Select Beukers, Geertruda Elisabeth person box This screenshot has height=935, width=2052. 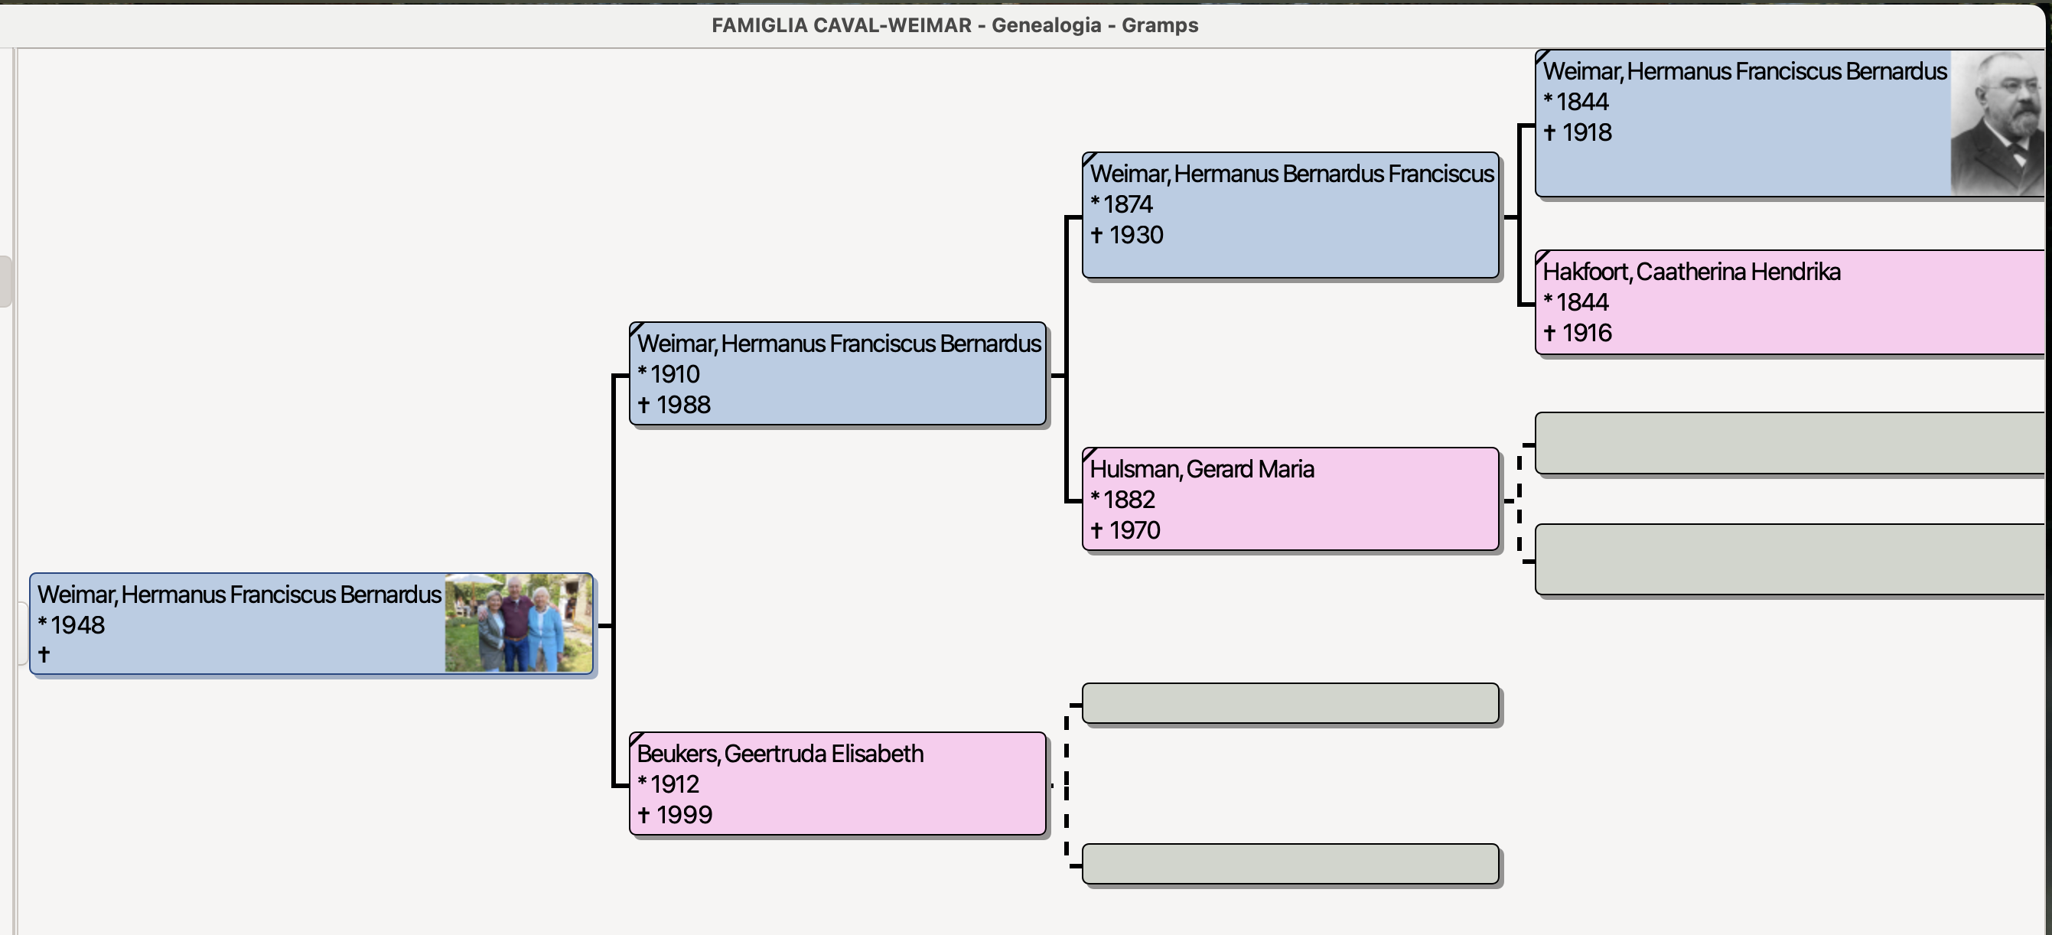(x=837, y=784)
